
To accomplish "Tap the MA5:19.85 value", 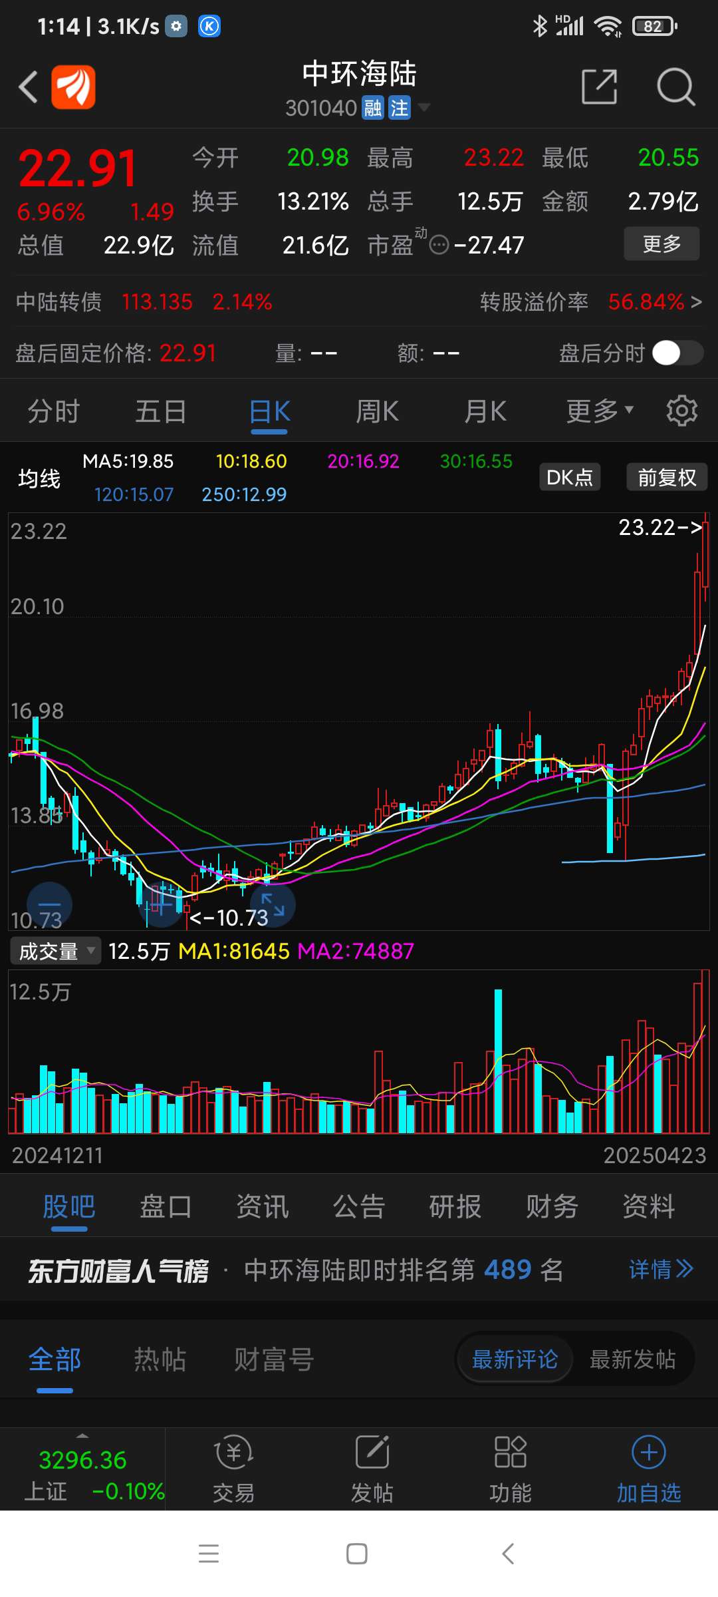I will click(x=128, y=461).
